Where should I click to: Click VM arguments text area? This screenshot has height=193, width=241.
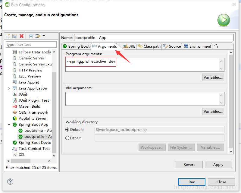pyautogui.click(x=145, y=99)
